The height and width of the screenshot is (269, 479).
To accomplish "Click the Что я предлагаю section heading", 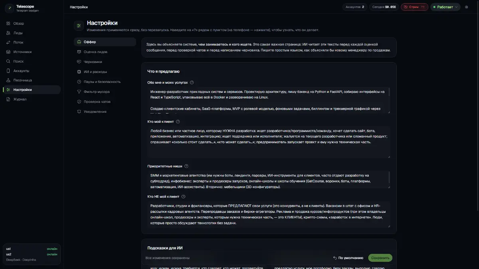I will 163,71.
